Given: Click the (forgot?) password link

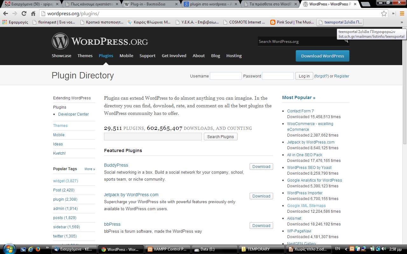Looking at the screenshot, I should point(321,76).
